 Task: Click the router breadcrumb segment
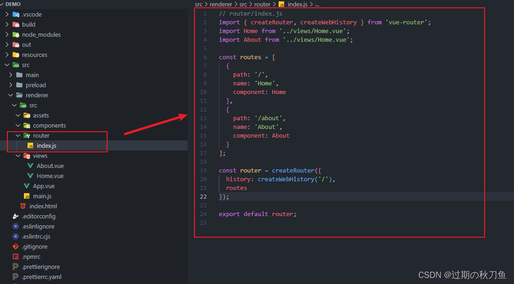pyautogui.click(x=262, y=5)
